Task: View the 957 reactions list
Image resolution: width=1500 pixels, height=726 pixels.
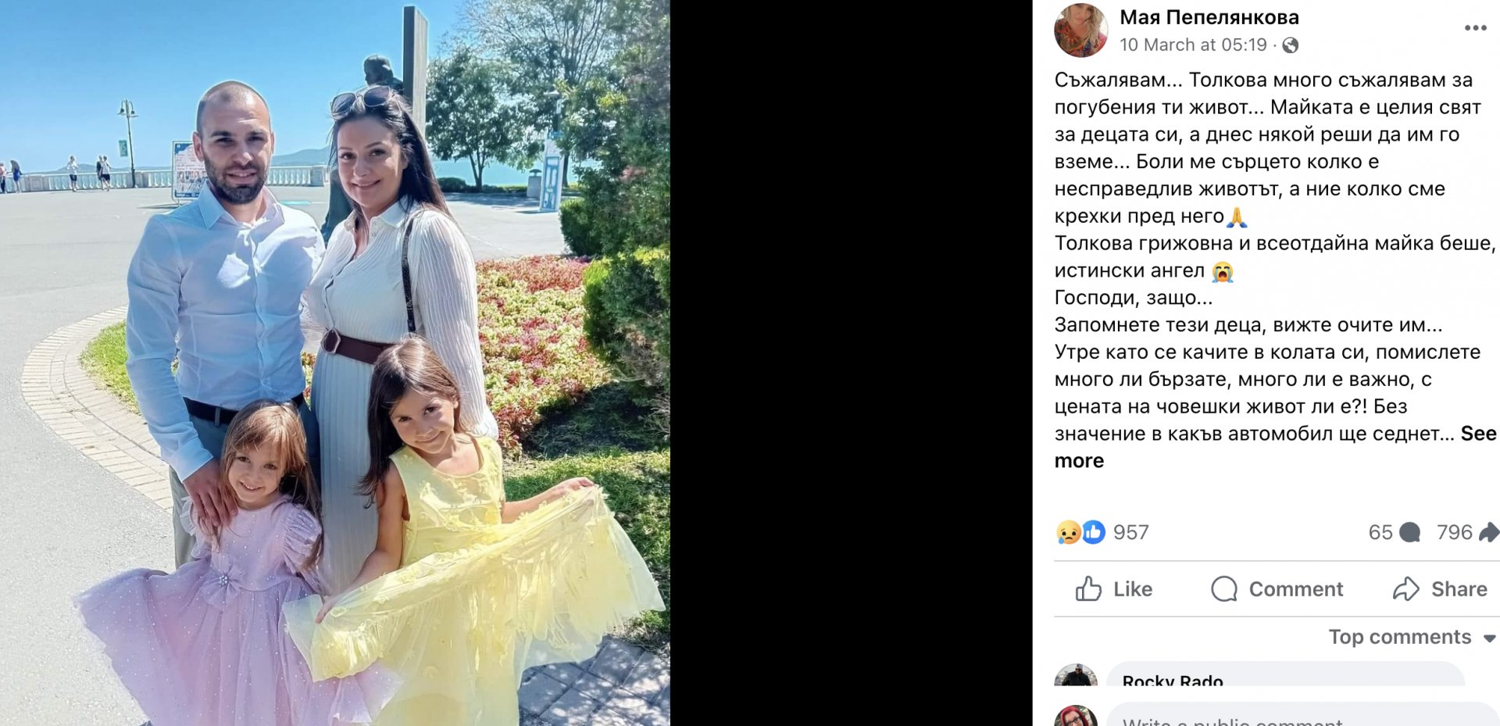Action: (1130, 532)
